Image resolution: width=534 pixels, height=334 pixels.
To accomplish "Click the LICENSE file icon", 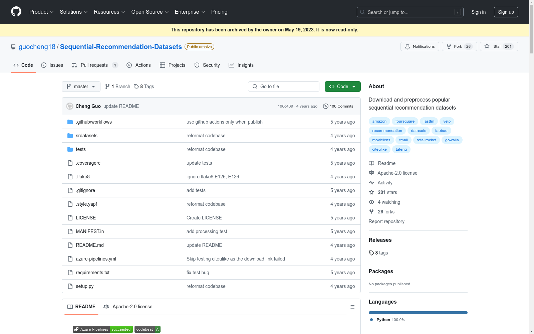I will (x=70, y=218).
